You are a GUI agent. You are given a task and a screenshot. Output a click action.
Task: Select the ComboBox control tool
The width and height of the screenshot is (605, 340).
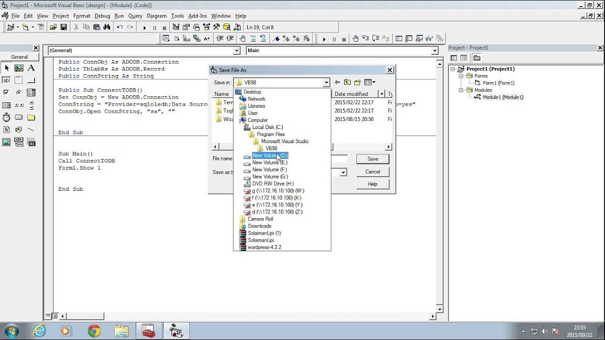[x=31, y=93]
